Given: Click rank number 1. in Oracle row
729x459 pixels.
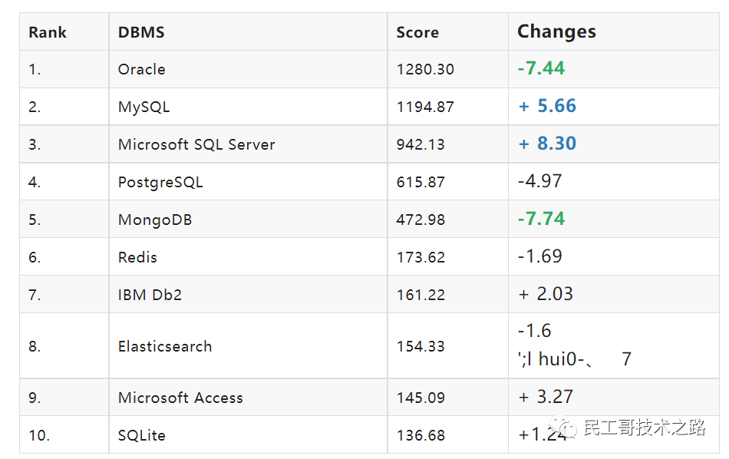Looking at the screenshot, I should pyautogui.click(x=35, y=69).
